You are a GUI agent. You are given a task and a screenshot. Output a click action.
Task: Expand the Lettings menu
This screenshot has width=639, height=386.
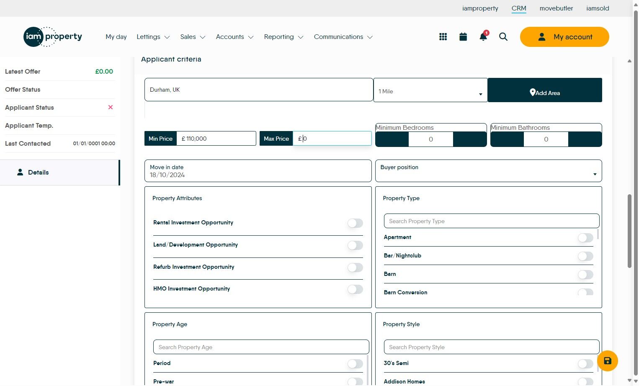[x=153, y=37]
